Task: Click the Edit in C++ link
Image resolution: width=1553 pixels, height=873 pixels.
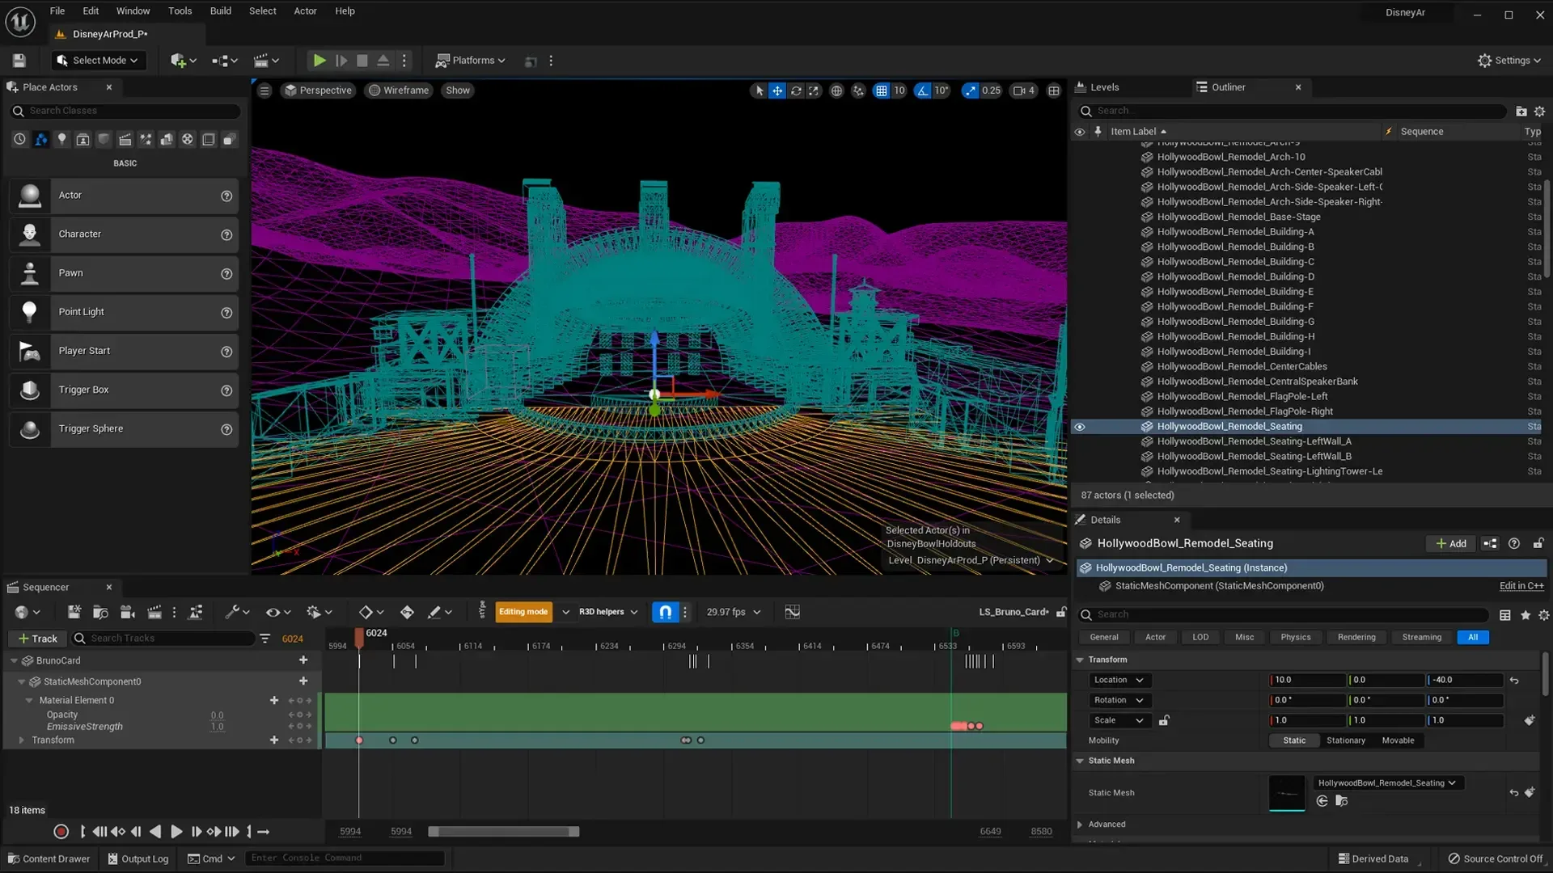Action: click(x=1521, y=586)
